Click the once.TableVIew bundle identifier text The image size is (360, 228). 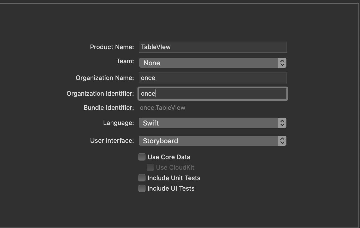coord(163,108)
